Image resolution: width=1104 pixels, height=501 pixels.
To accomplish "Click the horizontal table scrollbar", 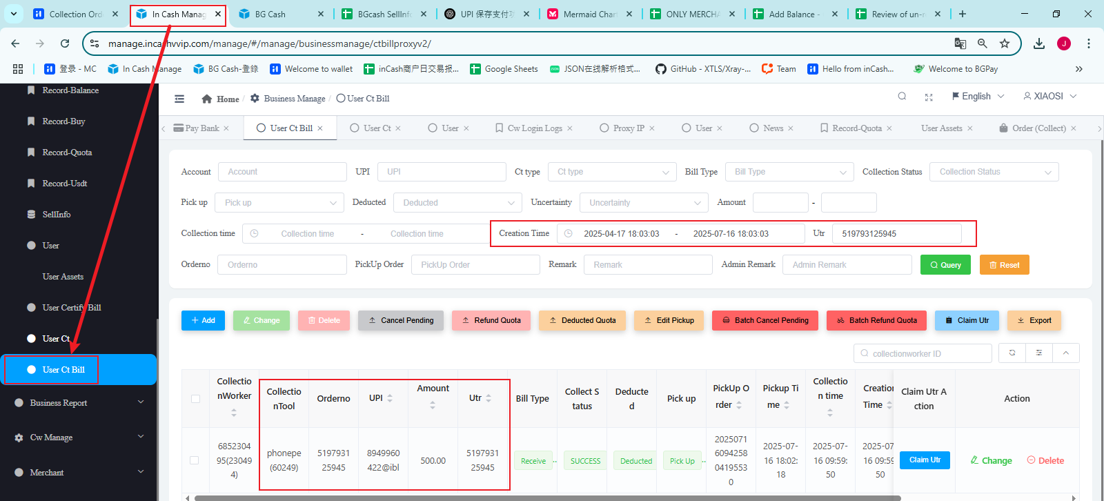I will pyautogui.click(x=546, y=498).
